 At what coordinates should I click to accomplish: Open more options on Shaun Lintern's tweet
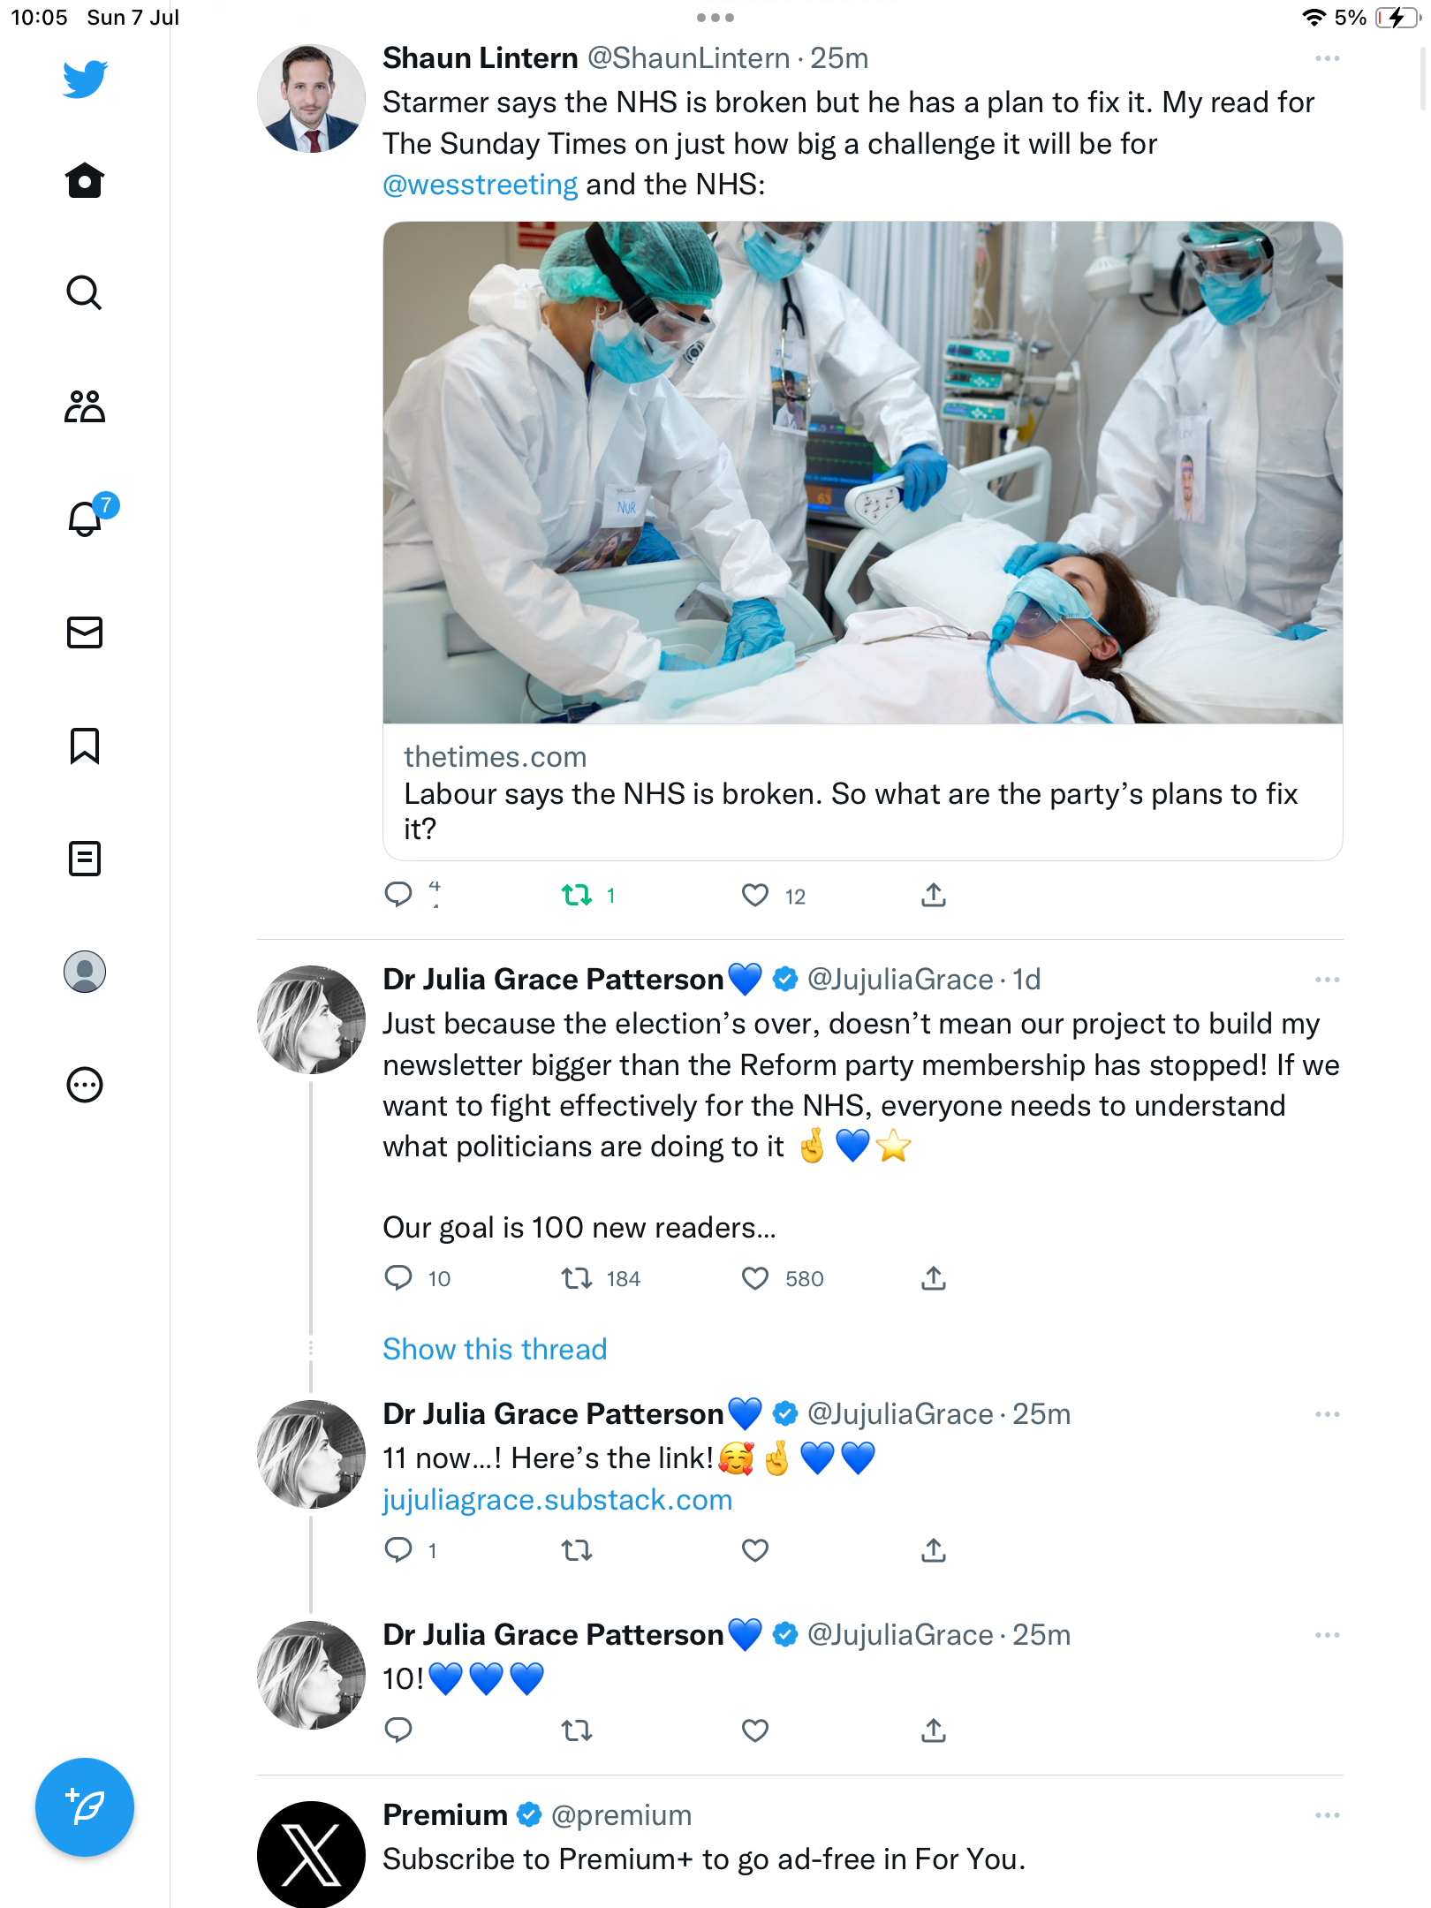1327,58
